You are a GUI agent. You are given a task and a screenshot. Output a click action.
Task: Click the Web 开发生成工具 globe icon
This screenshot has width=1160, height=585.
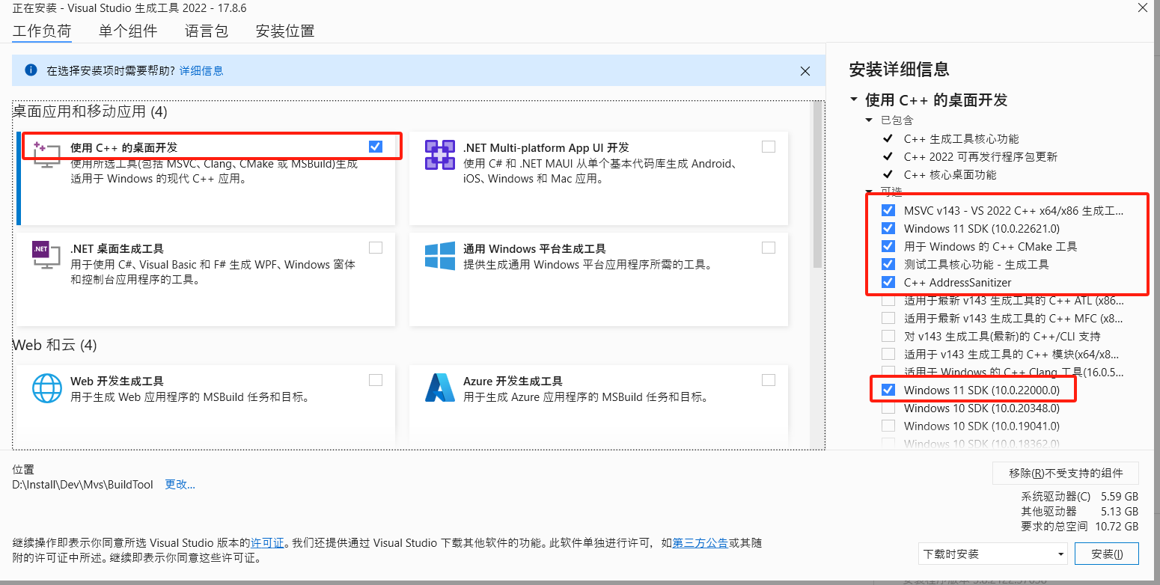tap(46, 388)
